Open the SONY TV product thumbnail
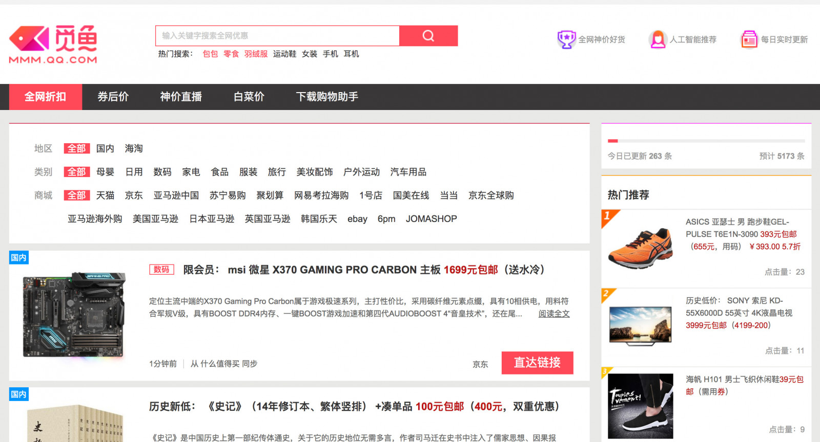 click(x=640, y=326)
